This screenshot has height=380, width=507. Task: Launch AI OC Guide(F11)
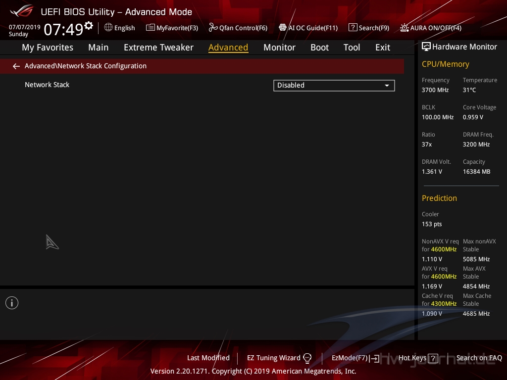[308, 28]
